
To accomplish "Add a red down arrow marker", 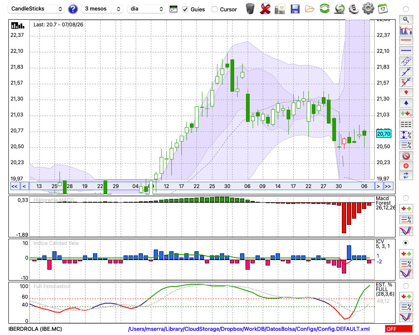I will point(406,93).
